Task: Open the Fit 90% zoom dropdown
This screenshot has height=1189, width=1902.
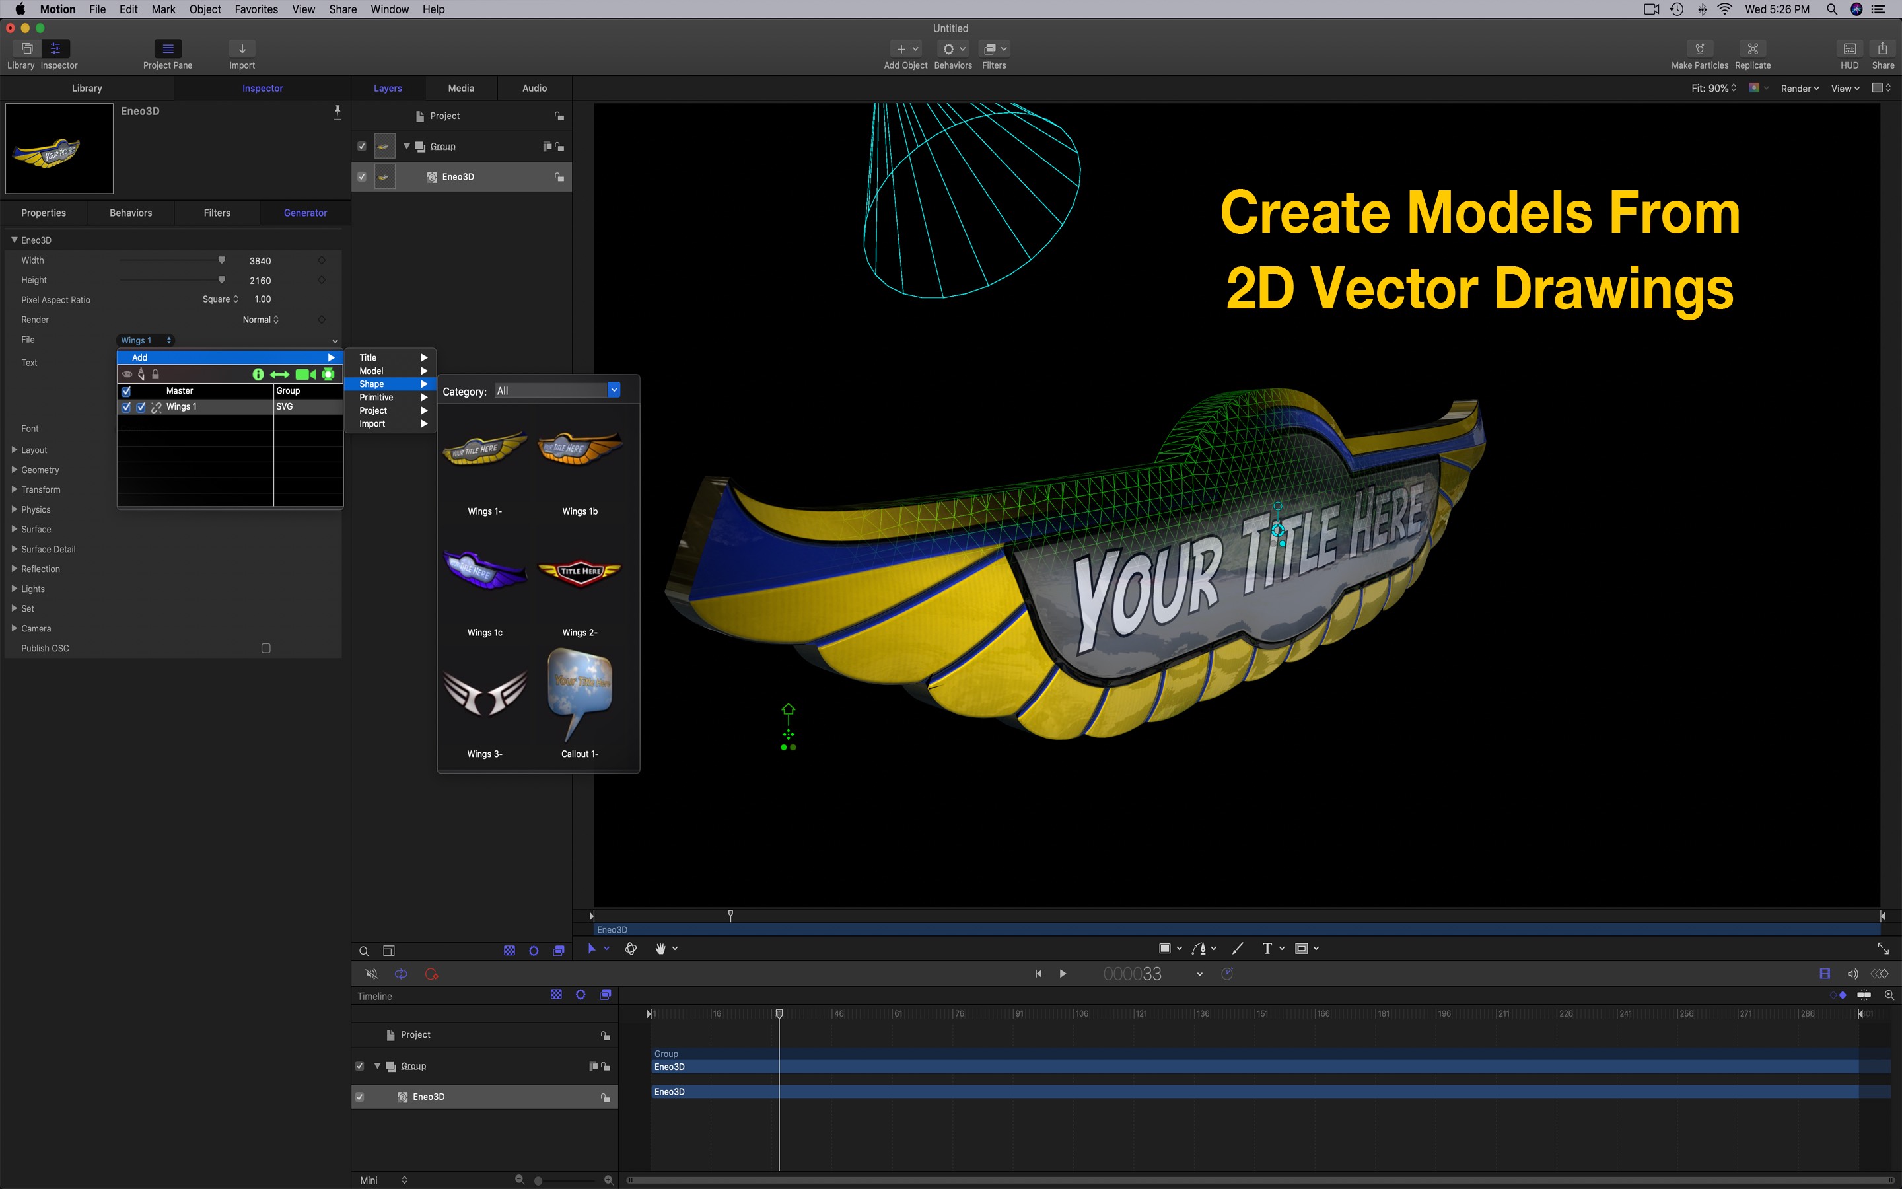Action: [1713, 88]
